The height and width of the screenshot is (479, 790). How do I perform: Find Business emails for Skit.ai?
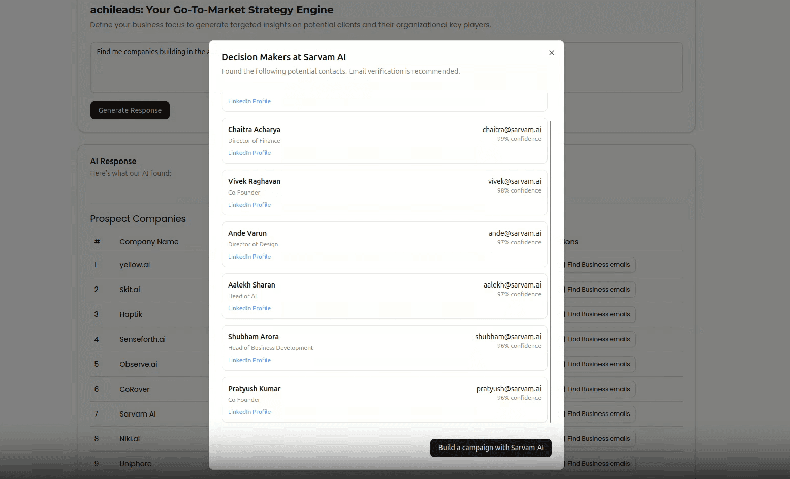[x=598, y=289]
